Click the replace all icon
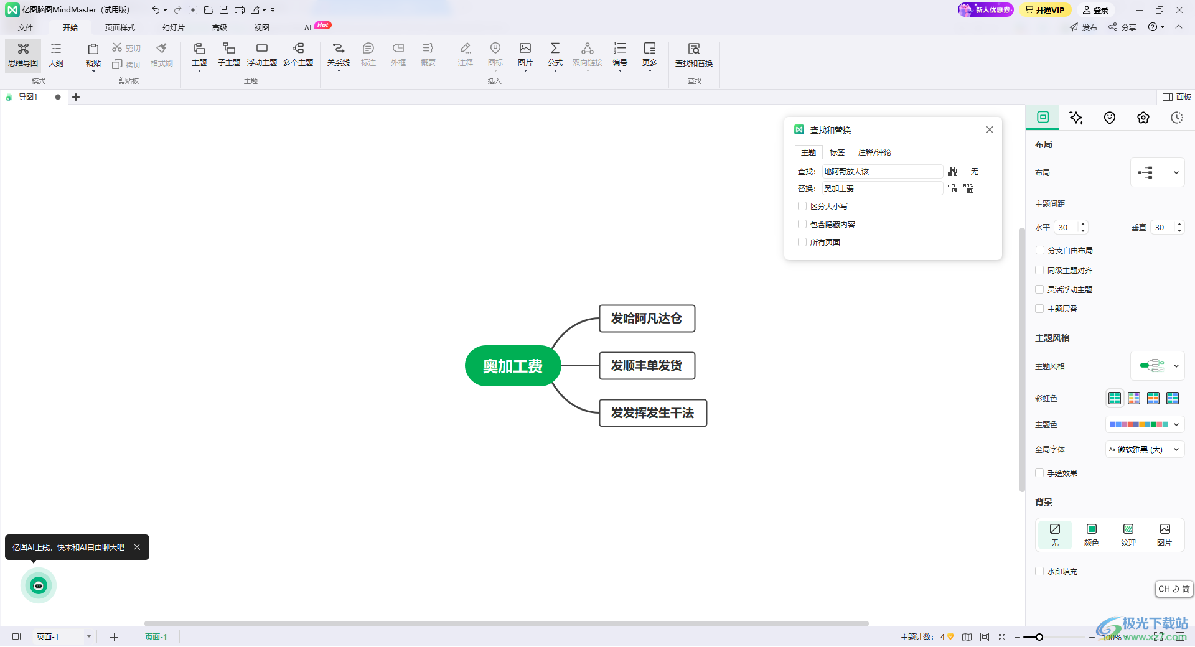 (968, 188)
